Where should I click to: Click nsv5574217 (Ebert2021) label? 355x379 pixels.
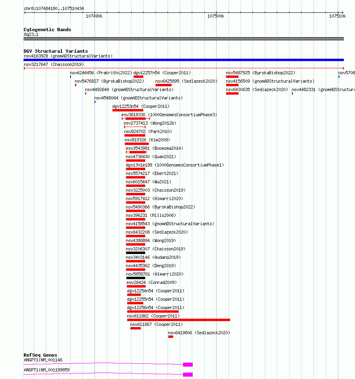point(152,174)
